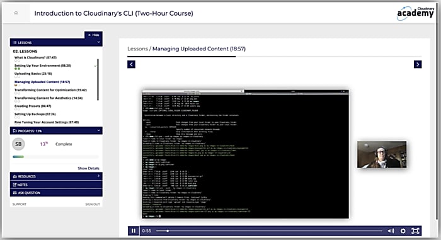Image resolution: width=441 pixels, height=240 pixels.
Task: Open lesson Transforming Content for Optimization
Action: click(x=50, y=90)
